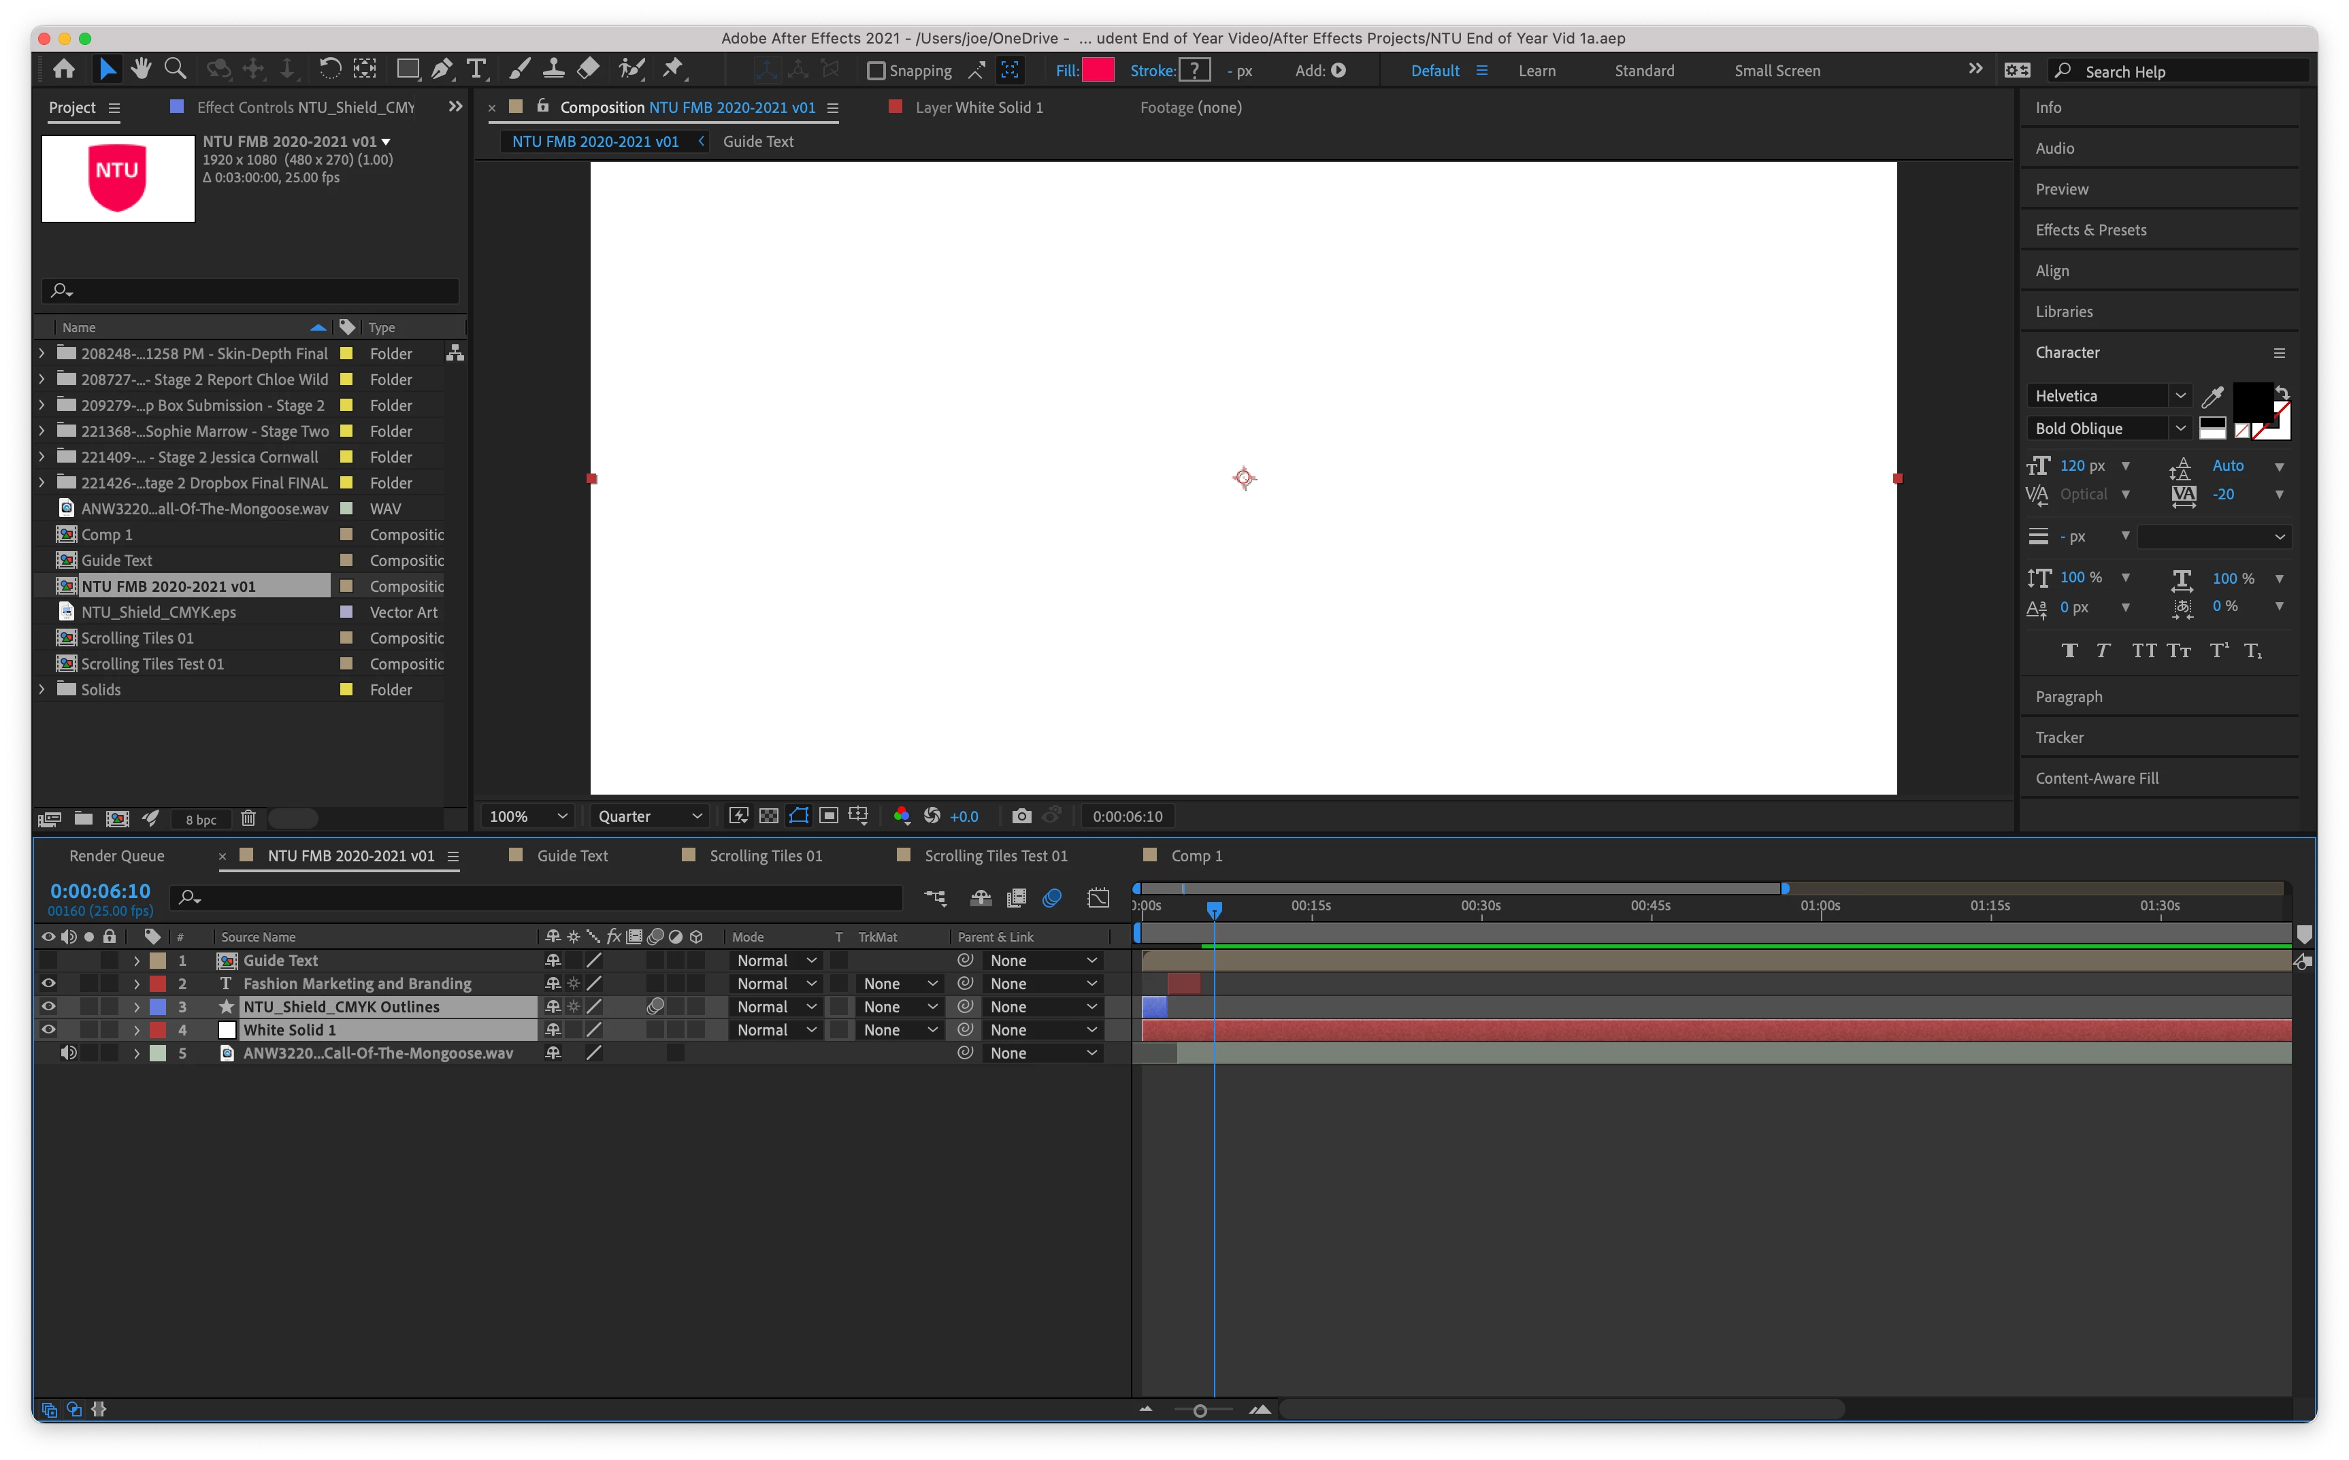Switch to the Learn workspace
Screen dimensions: 2349x1460
pos(1536,71)
